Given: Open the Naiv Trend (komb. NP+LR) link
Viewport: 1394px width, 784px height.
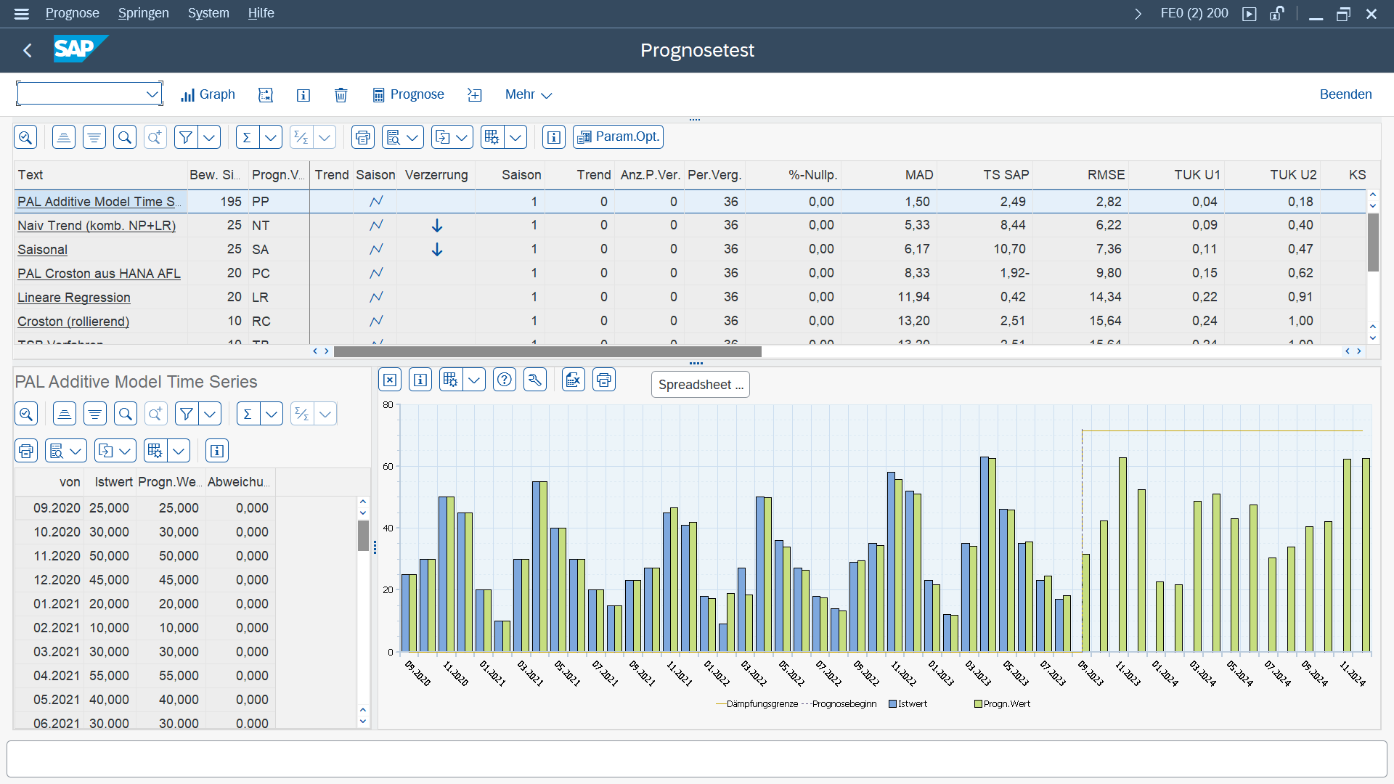Looking at the screenshot, I should tap(97, 226).
